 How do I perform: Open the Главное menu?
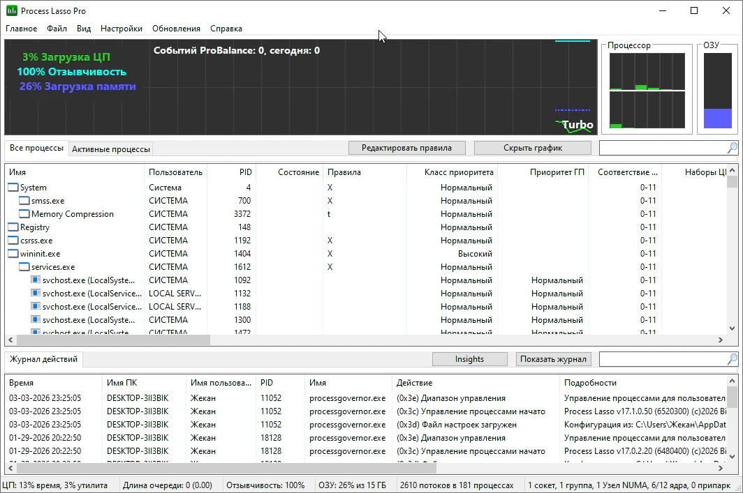[21, 29]
